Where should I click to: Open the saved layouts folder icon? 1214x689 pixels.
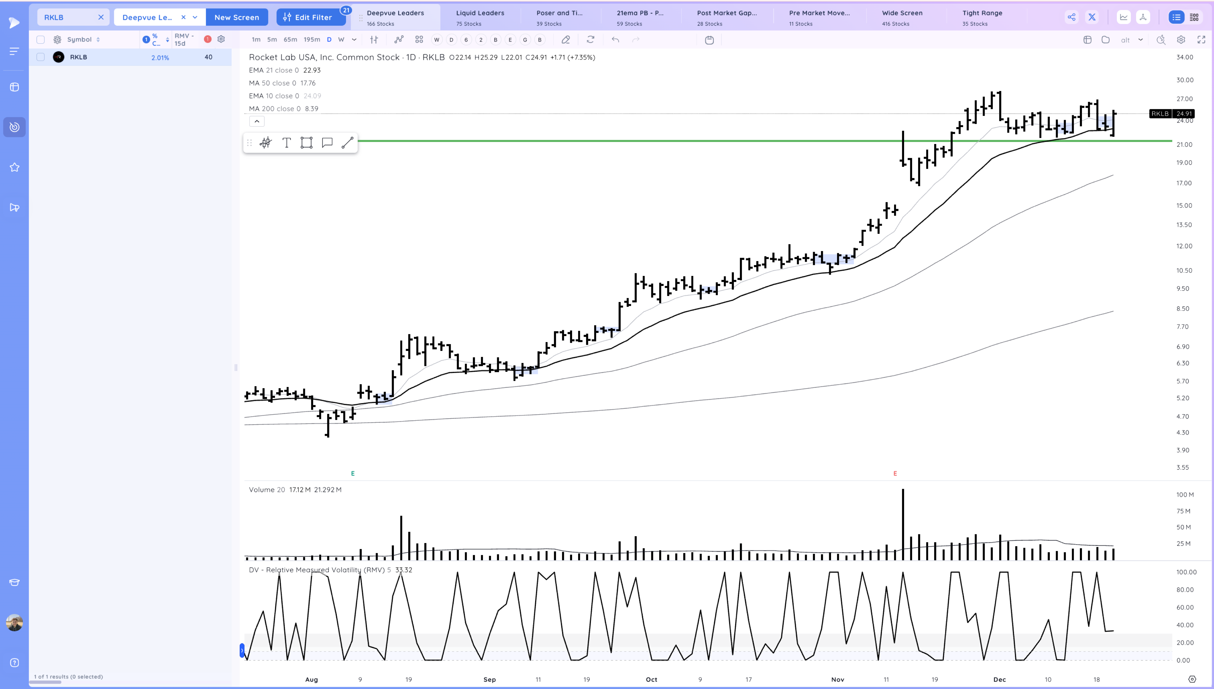1106,40
